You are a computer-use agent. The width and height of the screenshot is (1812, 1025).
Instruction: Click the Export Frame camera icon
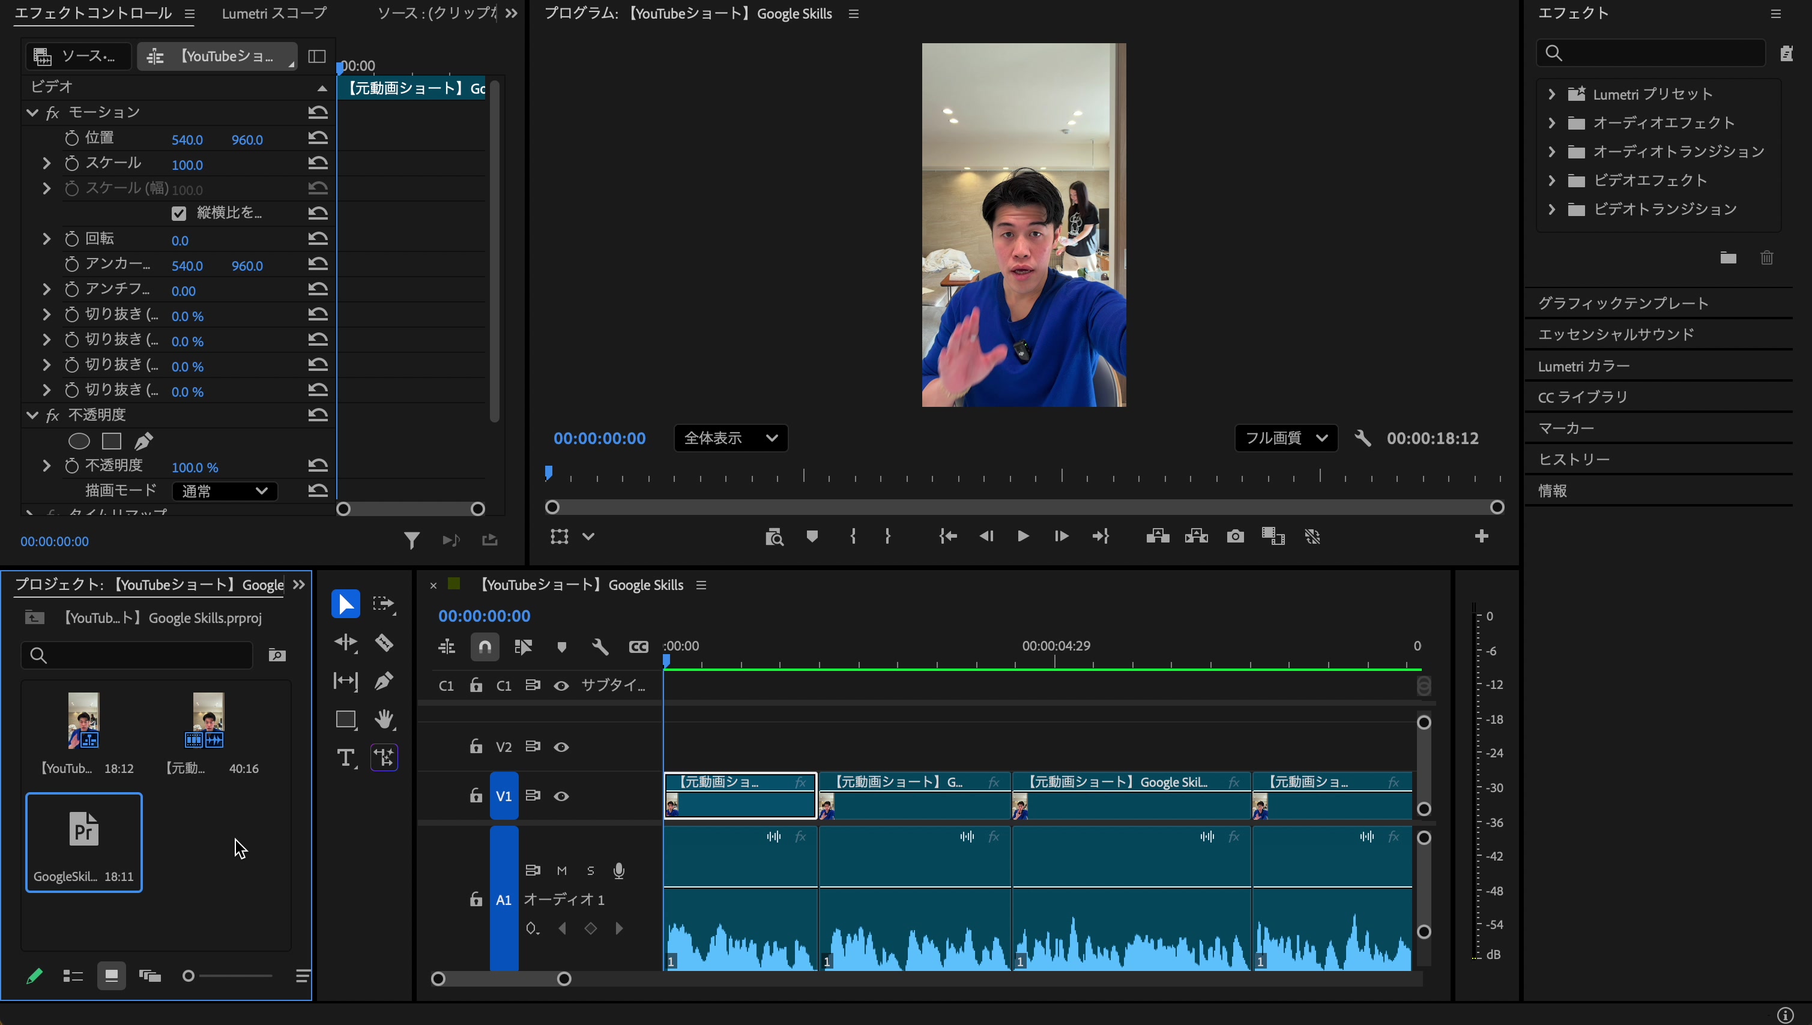point(1234,537)
